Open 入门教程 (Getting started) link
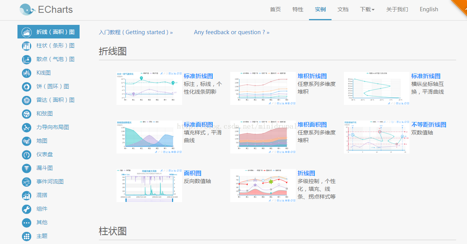This screenshot has height=244, width=467. tap(136, 32)
